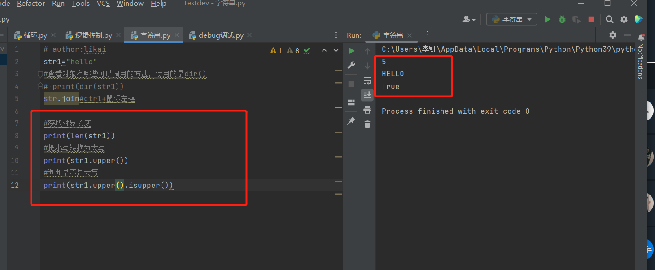Hide the Run panel with the minus icon

tap(628, 35)
